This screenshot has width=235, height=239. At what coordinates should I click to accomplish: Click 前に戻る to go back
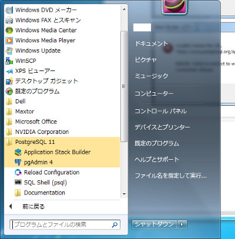point(33,207)
